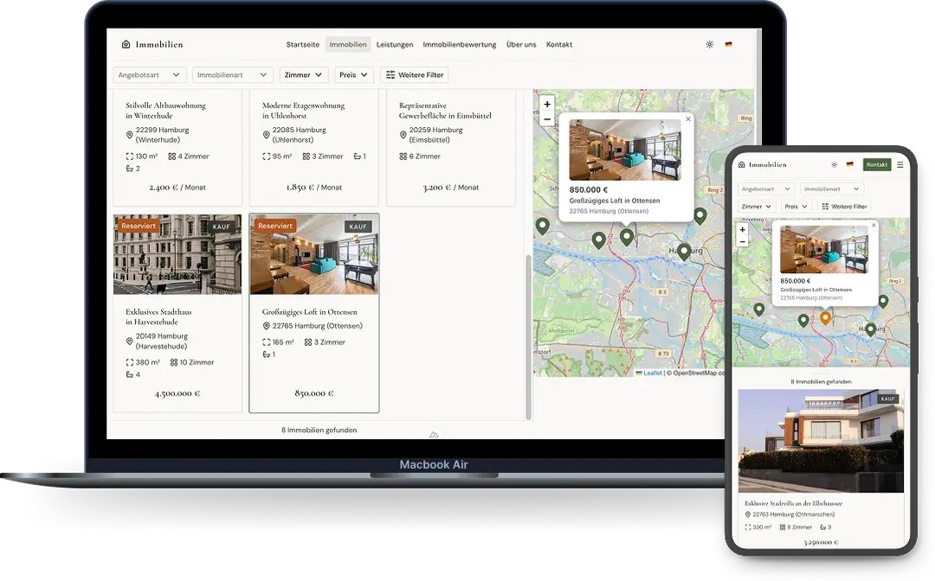Go to the Leistungen menu item
Image resolution: width=935 pixels, height=581 pixels.
pyautogui.click(x=395, y=44)
